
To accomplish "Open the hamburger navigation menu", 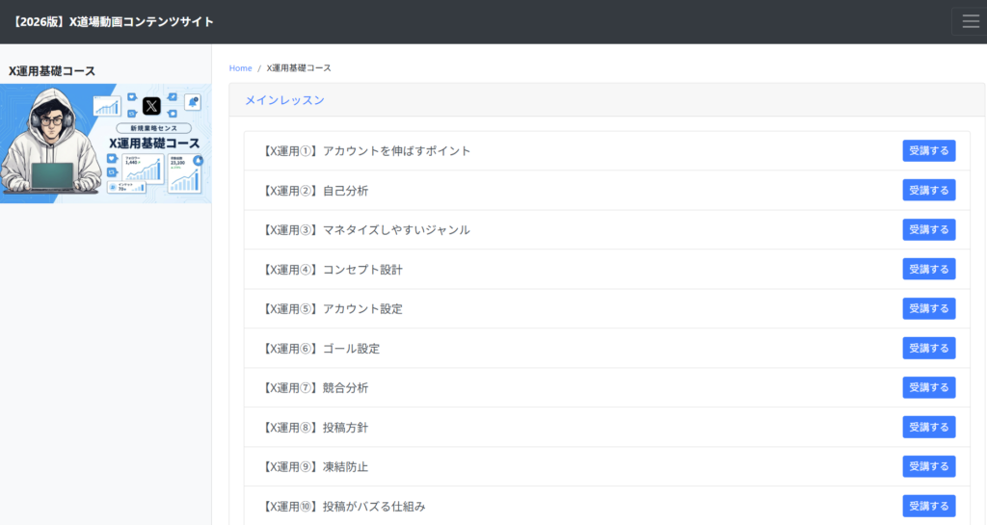I will point(970,21).
